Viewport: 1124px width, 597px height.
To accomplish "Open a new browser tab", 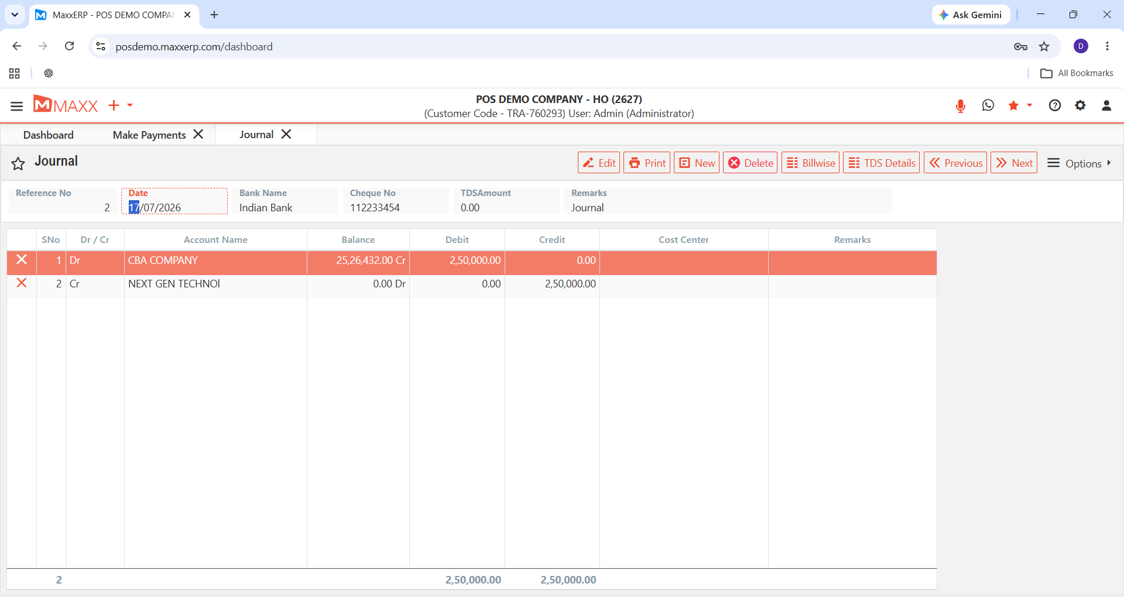I will (214, 15).
